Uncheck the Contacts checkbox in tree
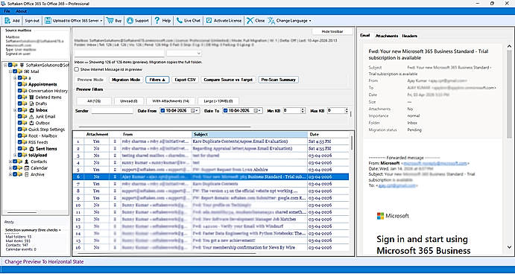Image resolution: width=515 pixels, height=274 pixels. pos(15,162)
